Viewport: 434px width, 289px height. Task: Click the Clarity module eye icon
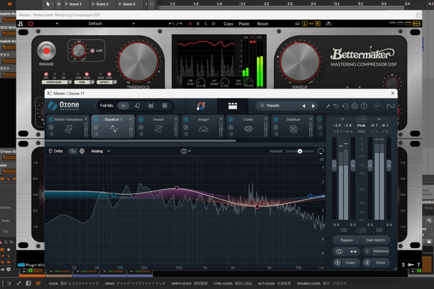coord(248,129)
